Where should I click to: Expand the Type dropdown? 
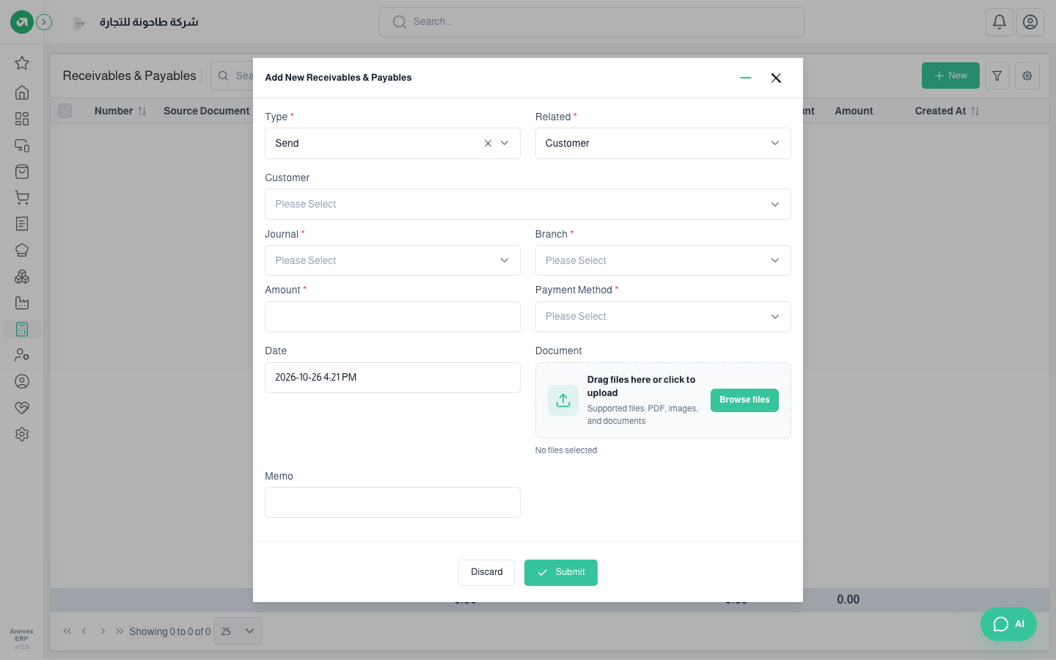pos(505,144)
